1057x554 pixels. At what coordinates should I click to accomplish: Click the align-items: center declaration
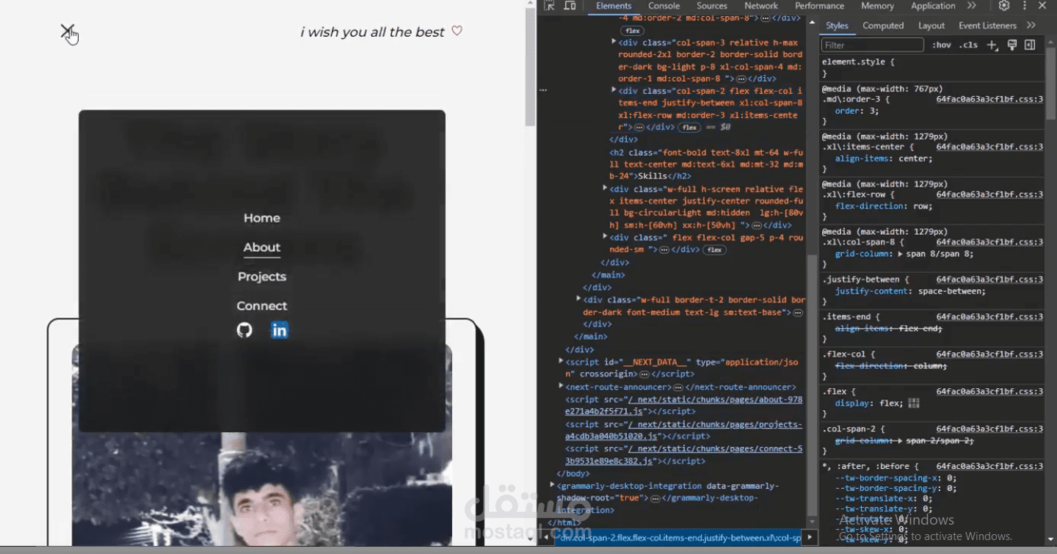[x=884, y=158]
